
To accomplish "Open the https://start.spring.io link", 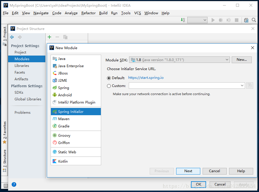I will (x=146, y=78).
